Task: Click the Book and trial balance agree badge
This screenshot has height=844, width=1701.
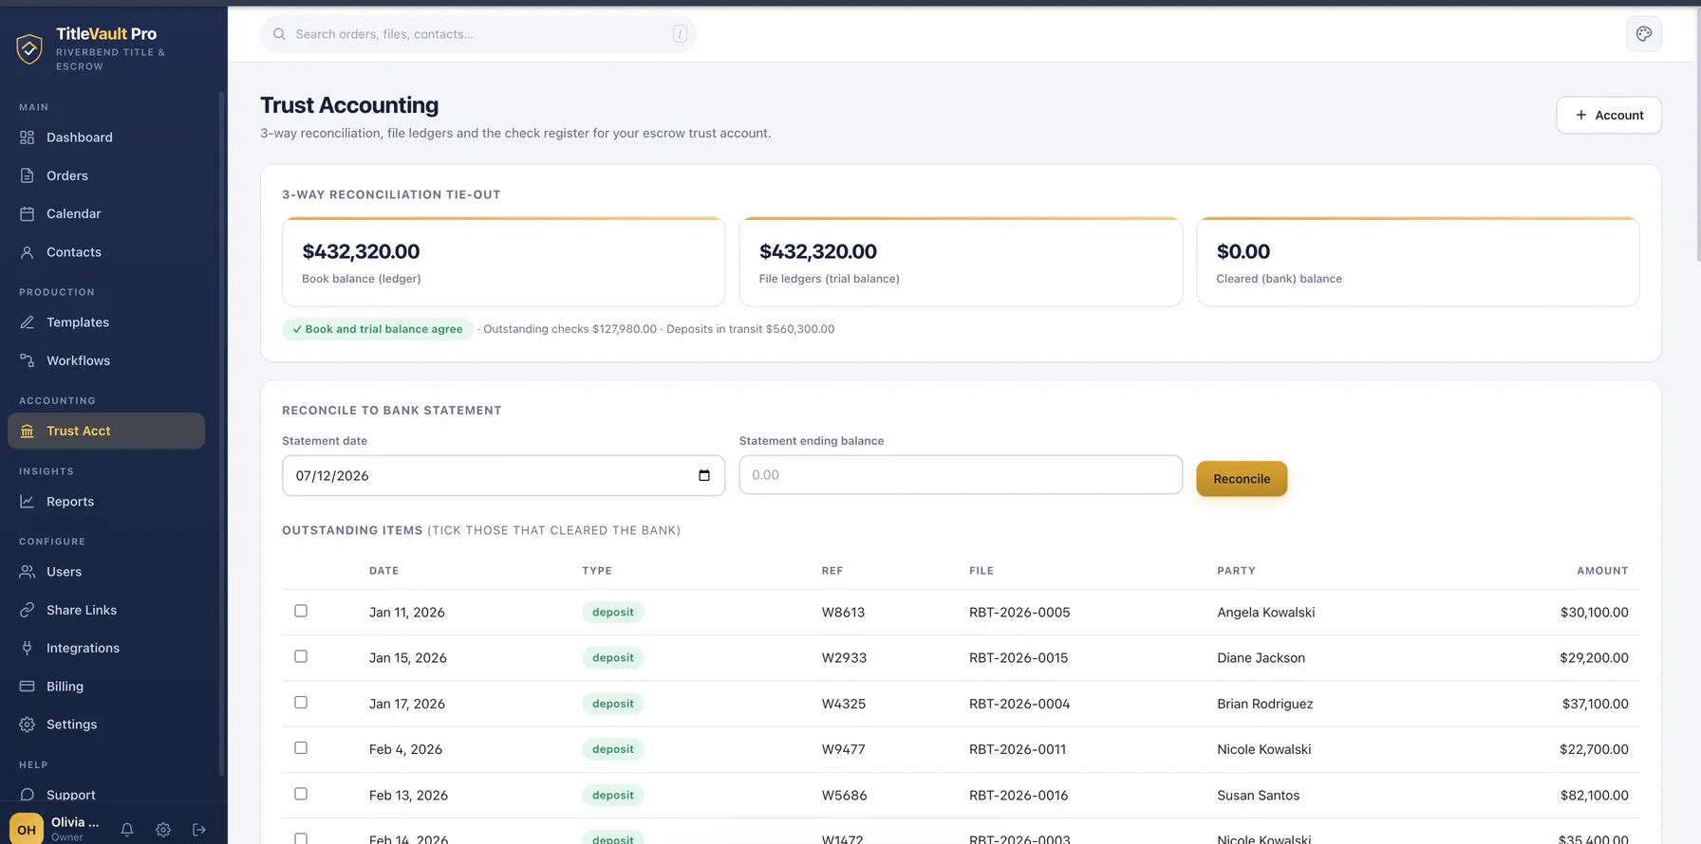Action: click(377, 329)
